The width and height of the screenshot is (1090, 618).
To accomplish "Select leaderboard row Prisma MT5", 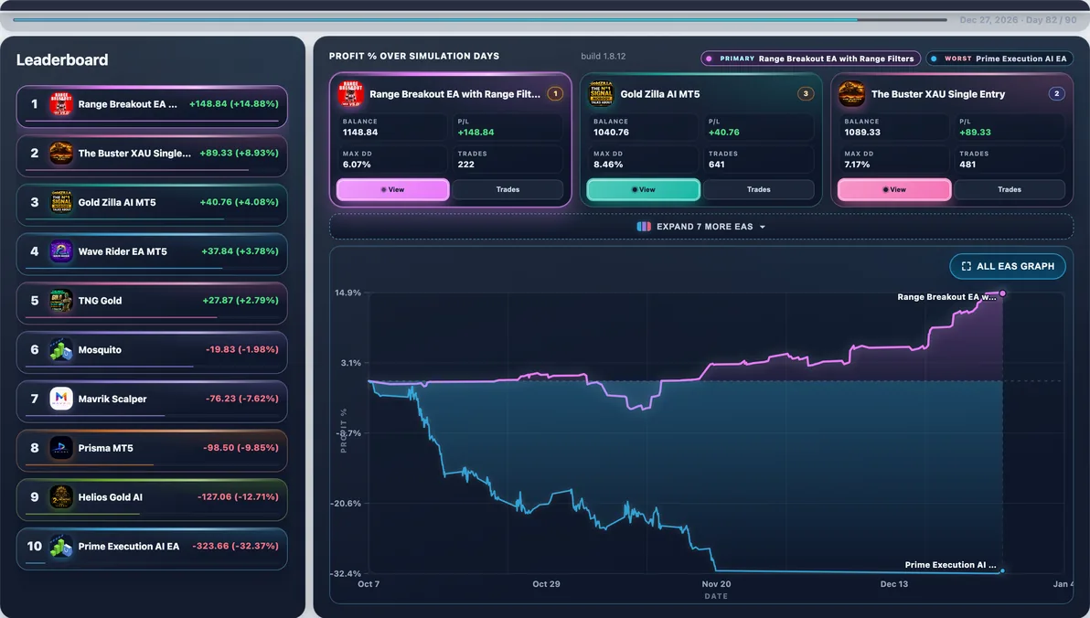I will point(152,451).
